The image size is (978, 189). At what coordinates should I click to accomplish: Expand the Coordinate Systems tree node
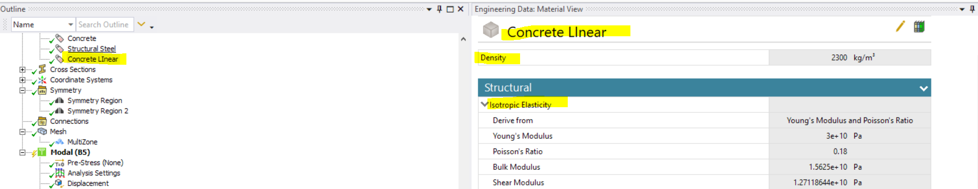22,80
